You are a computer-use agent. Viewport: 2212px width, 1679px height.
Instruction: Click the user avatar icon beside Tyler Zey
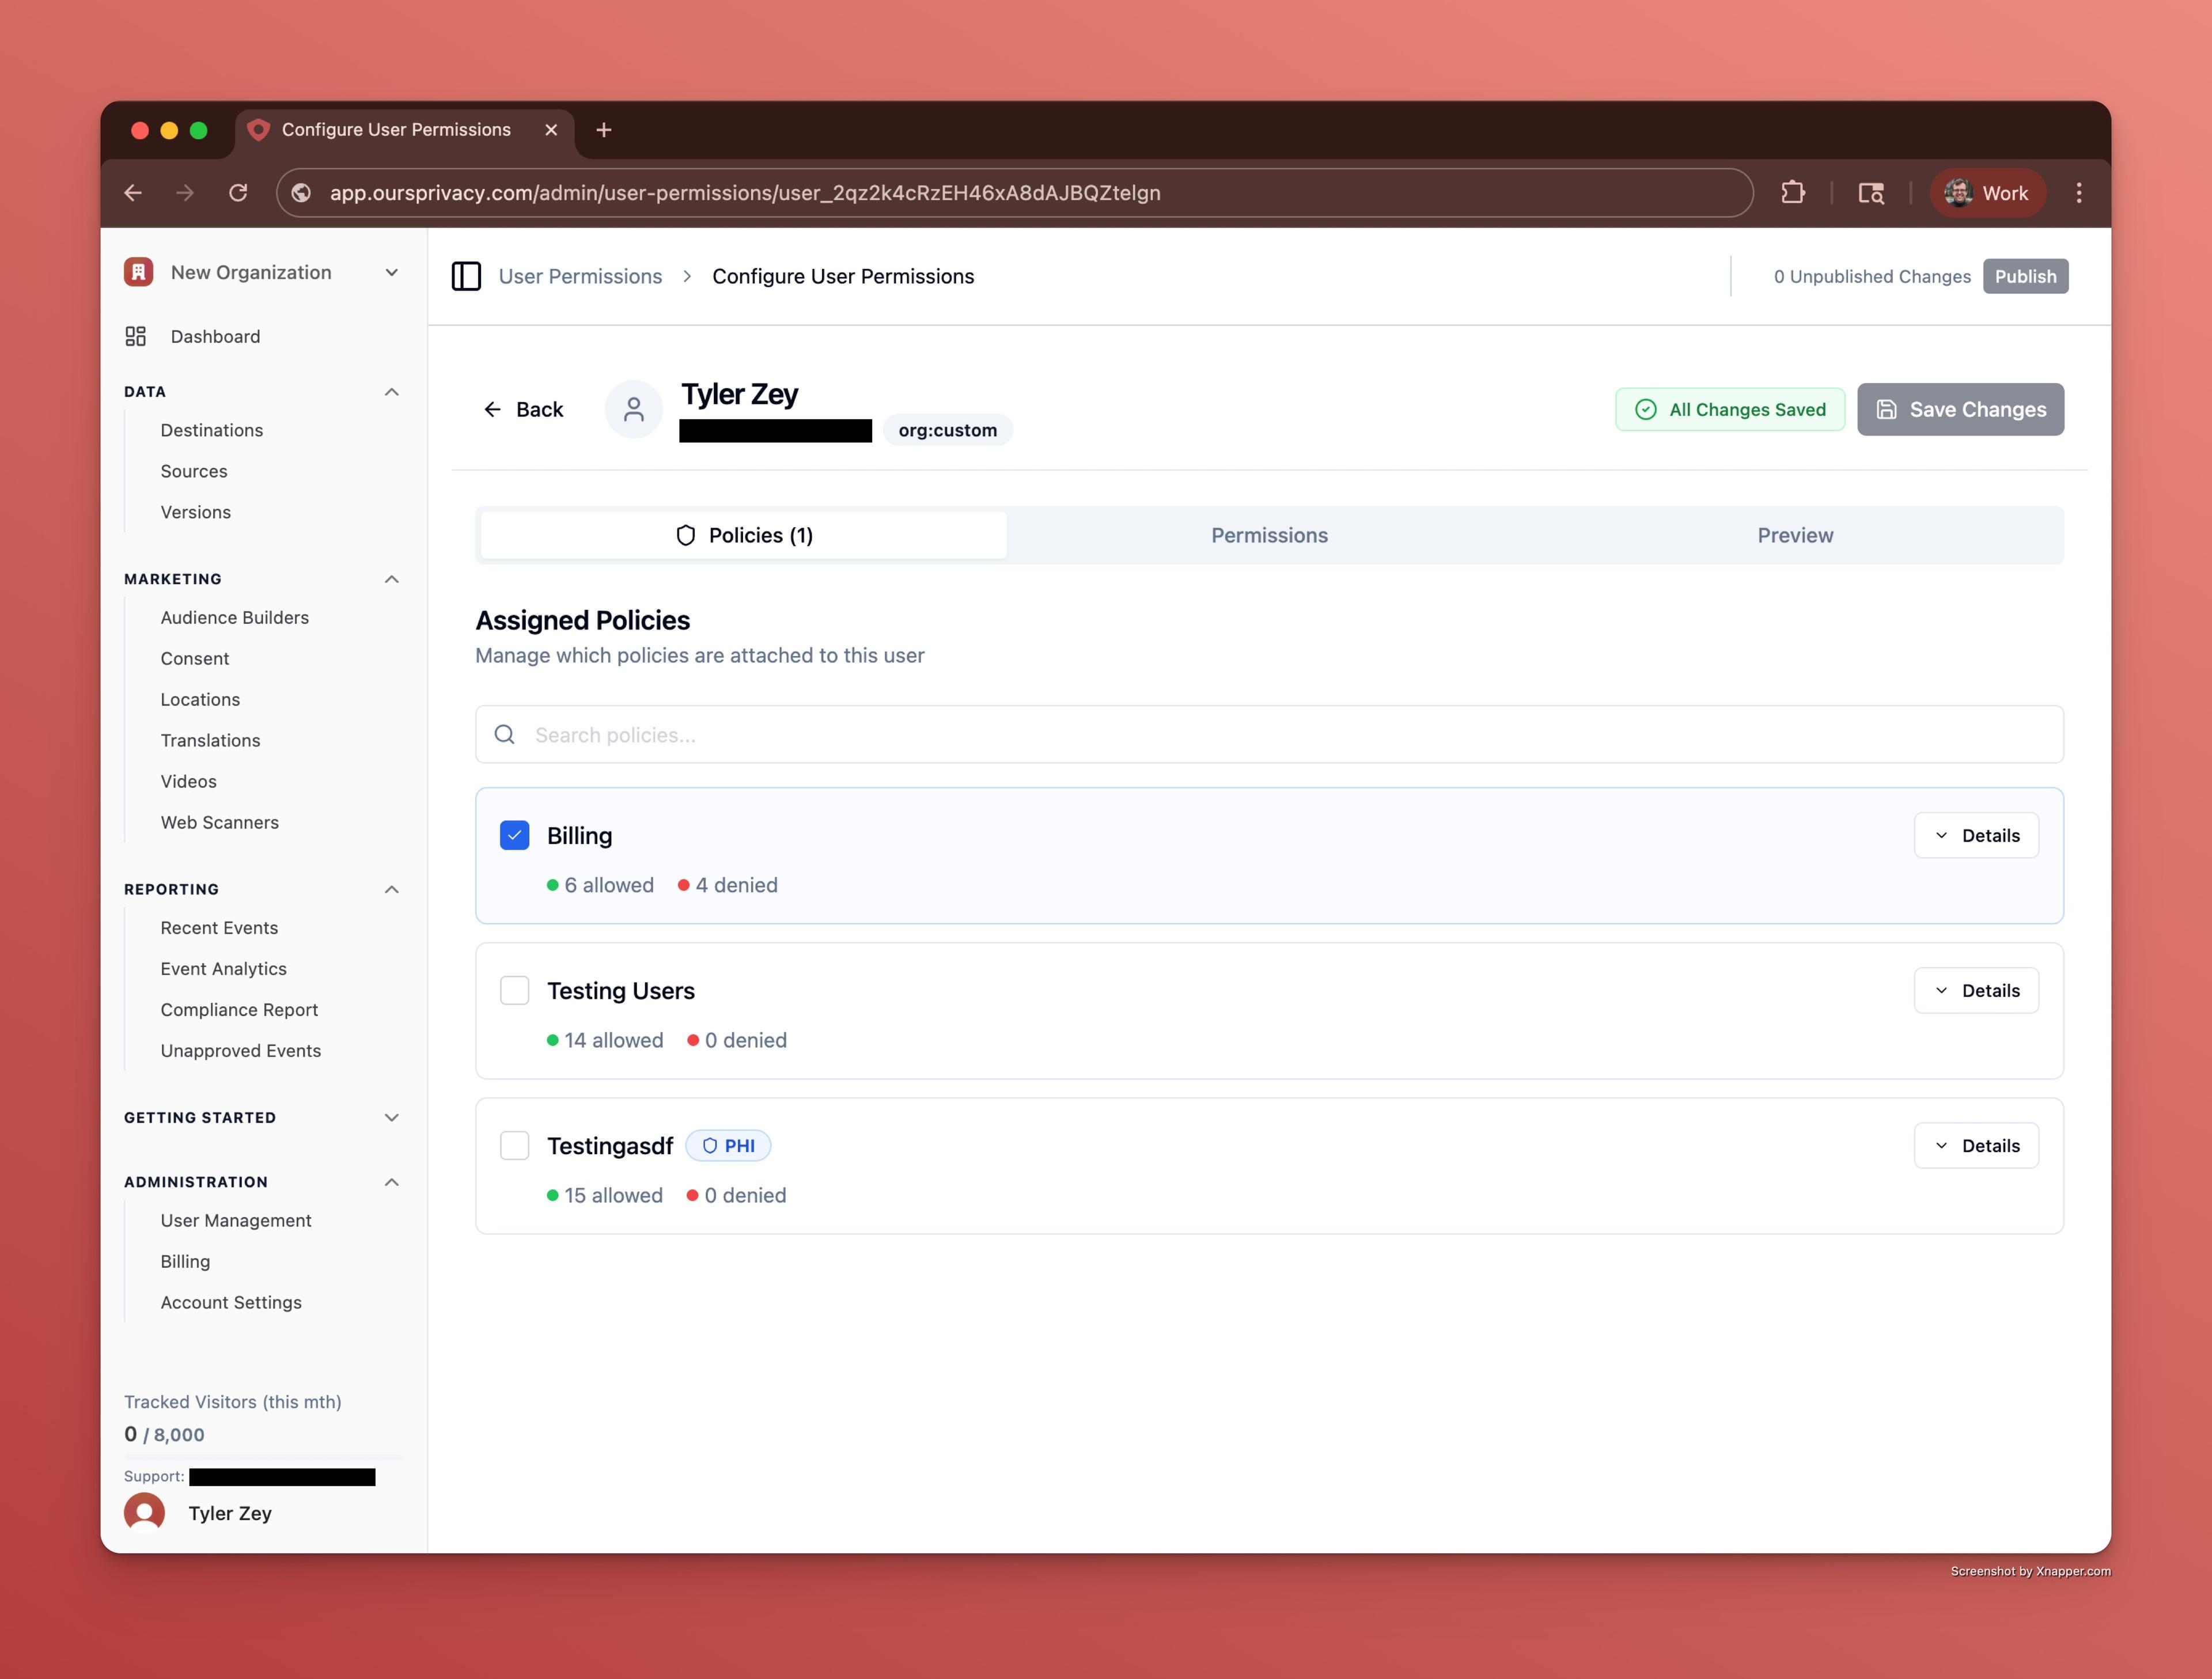click(633, 409)
